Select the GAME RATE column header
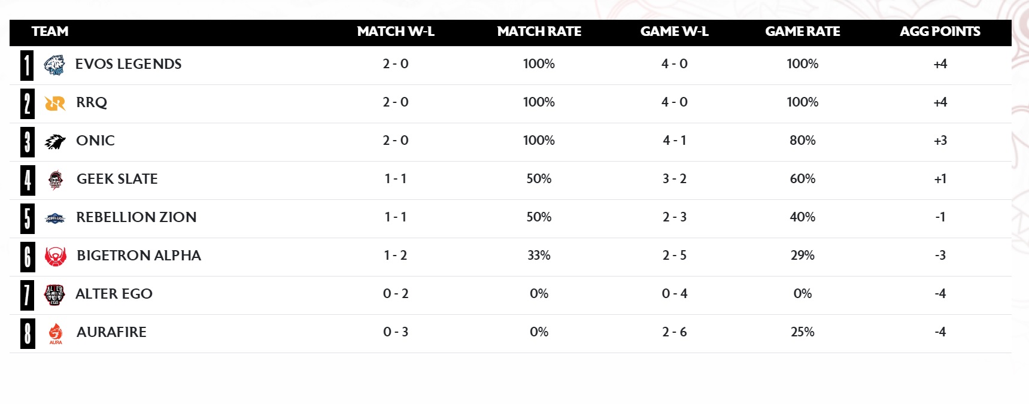 click(x=803, y=32)
